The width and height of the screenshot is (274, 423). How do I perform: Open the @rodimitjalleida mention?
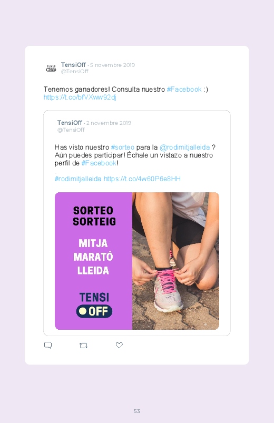click(184, 147)
